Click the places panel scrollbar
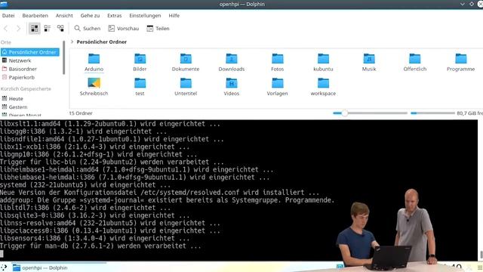 point(63,58)
